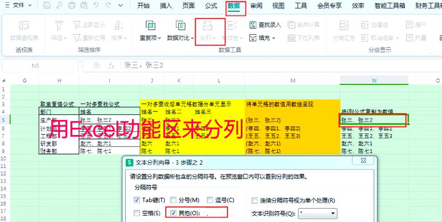Enable the 空格(S) space checkbox
Viewport: 442px width, 222px height.
point(137,213)
